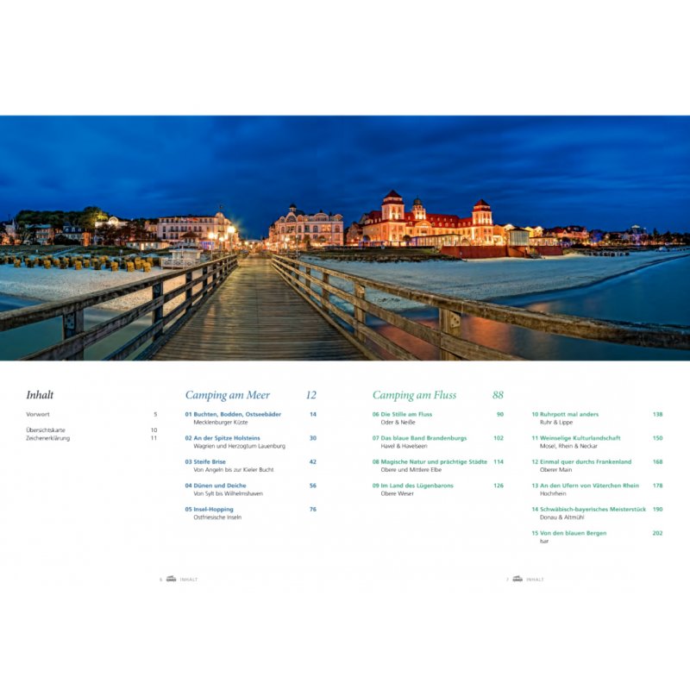
Task: Open chapter '06 Die Stille am Fluss'
Action: click(x=402, y=414)
